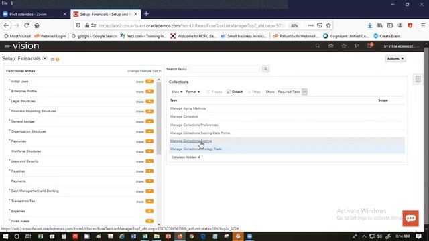Go to Oracle home icon
The image size is (429, 241).
(x=330, y=46)
